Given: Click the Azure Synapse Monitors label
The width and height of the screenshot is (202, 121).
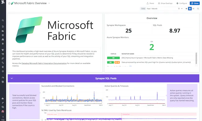Looking at the screenshot, I should [118, 37].
